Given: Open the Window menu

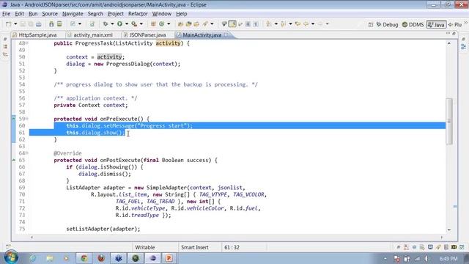Looking at the screenshot, I should [x=162, y=14].
